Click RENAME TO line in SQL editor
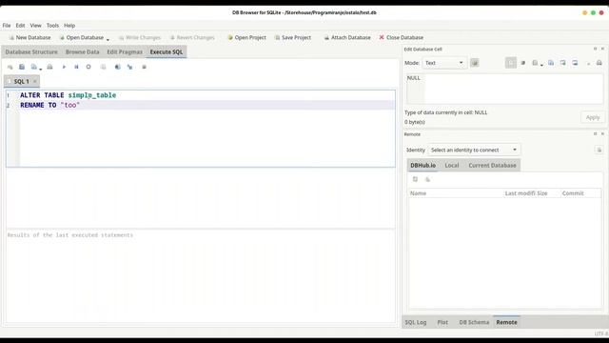 [206, 105]
